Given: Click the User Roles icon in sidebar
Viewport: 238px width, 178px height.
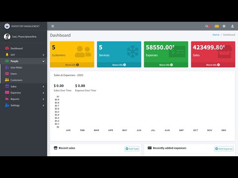Looking at the screenshot, I should coord(7,67).
